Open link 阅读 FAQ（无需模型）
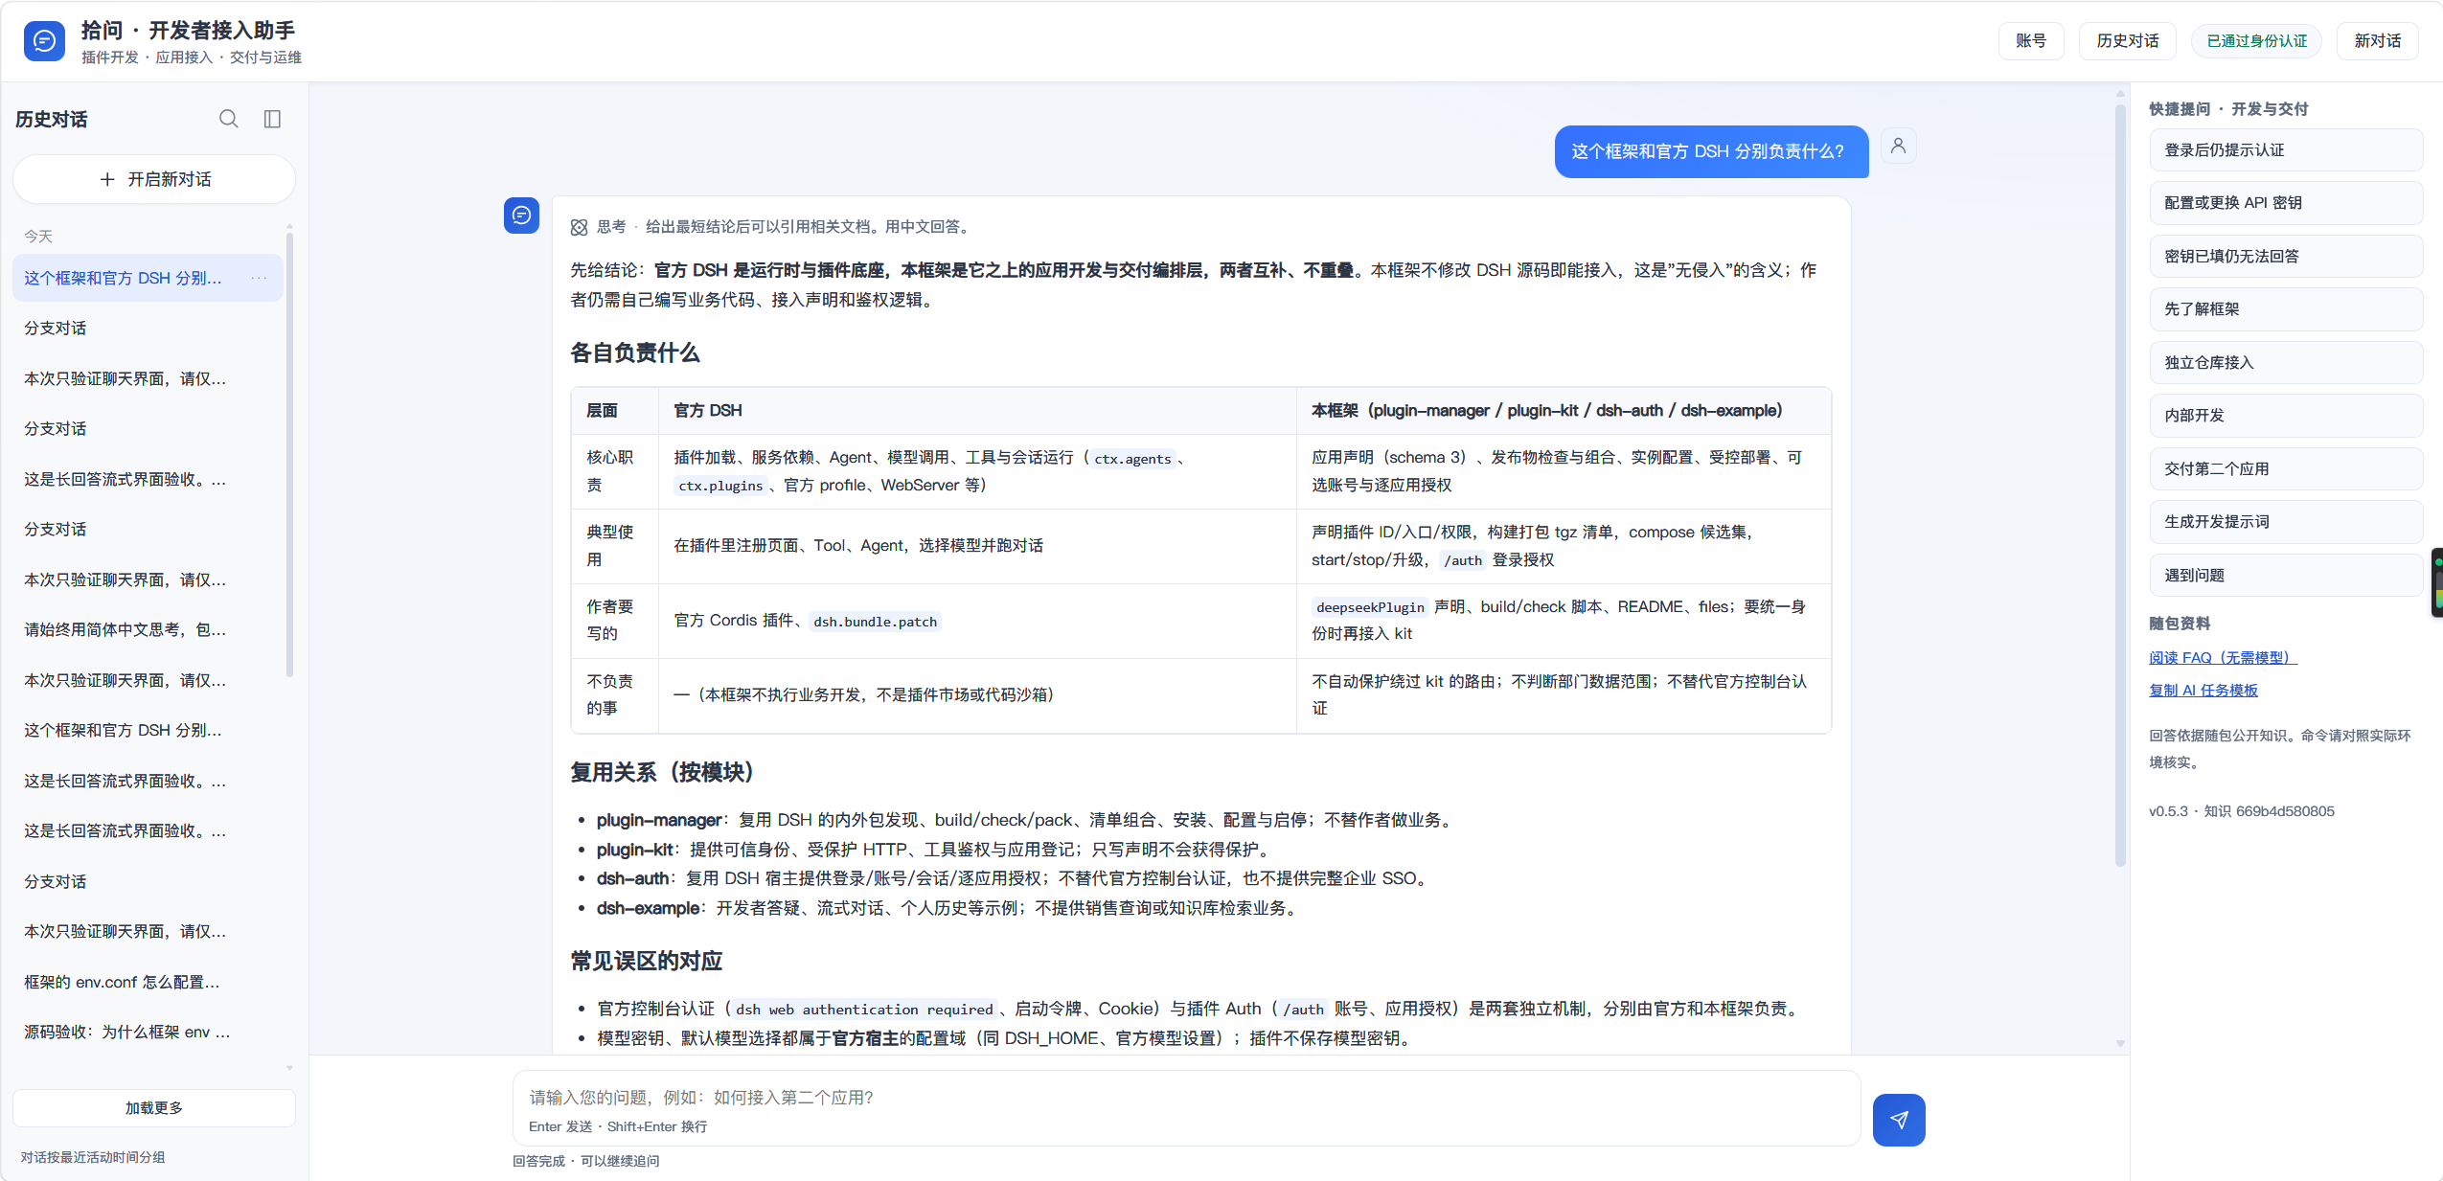The image size is (2443, 1181). point(2223,657)
